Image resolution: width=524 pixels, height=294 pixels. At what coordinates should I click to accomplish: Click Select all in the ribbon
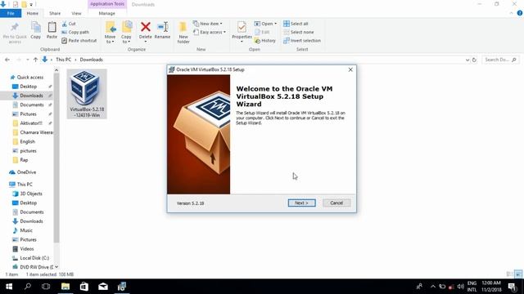(296, 24)
